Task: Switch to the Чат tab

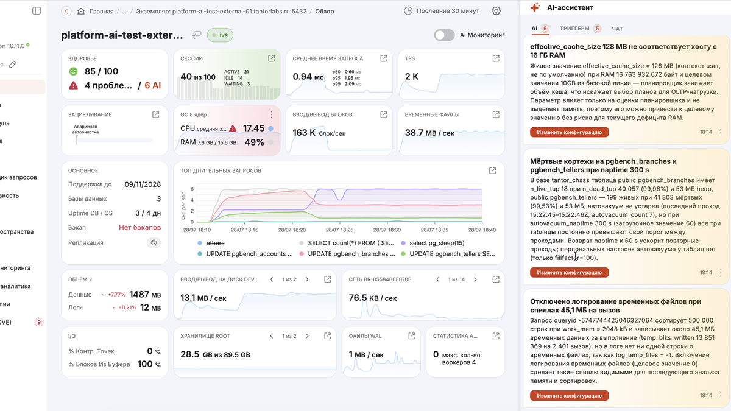Action: click(617, 29)
